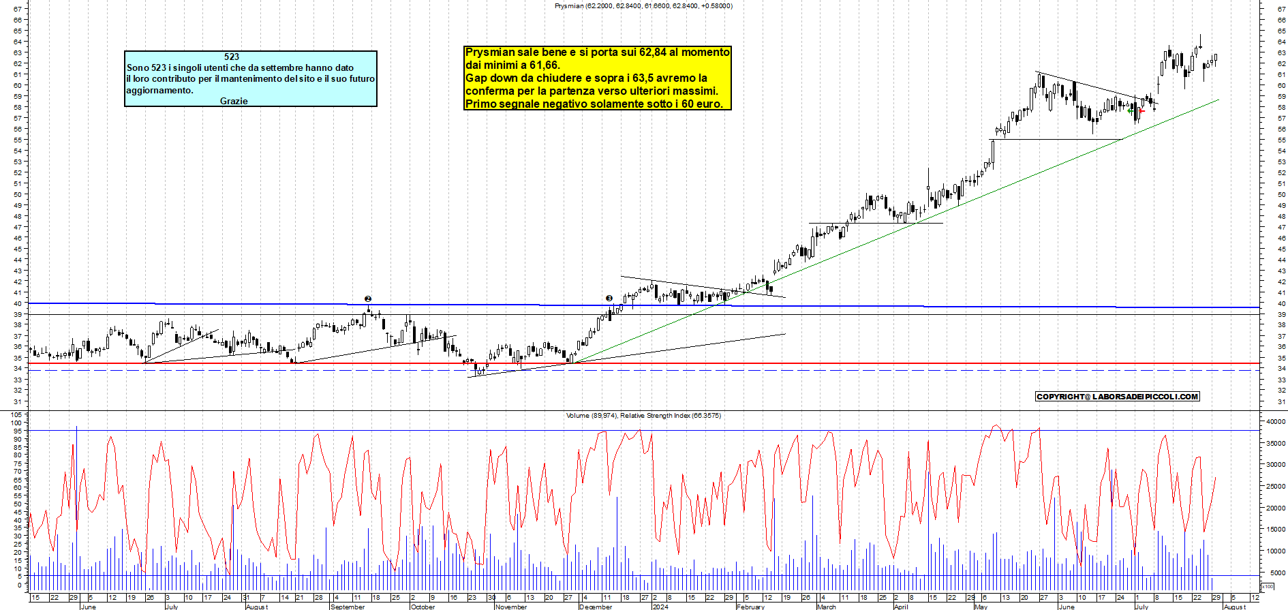Click the 70 RSI axis label
The width and height of the screenshot is (1288, 610).
tap(19, 472)
